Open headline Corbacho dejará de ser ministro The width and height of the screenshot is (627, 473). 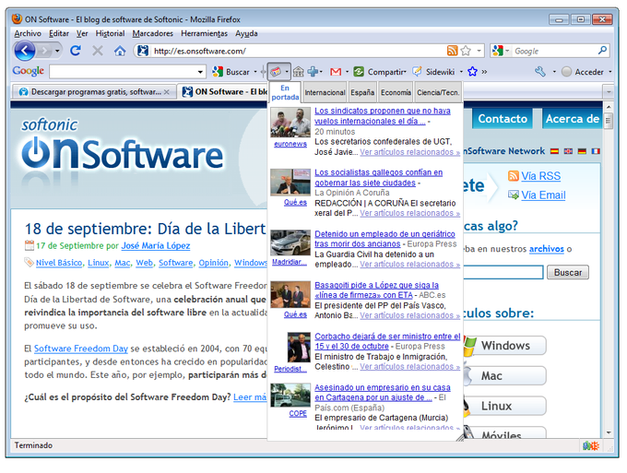tap(387, 341)
